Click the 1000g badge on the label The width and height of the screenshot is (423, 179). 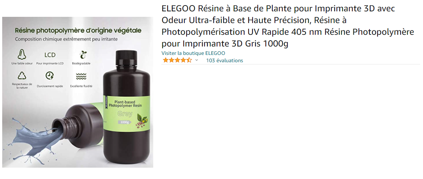pos(125,122)
